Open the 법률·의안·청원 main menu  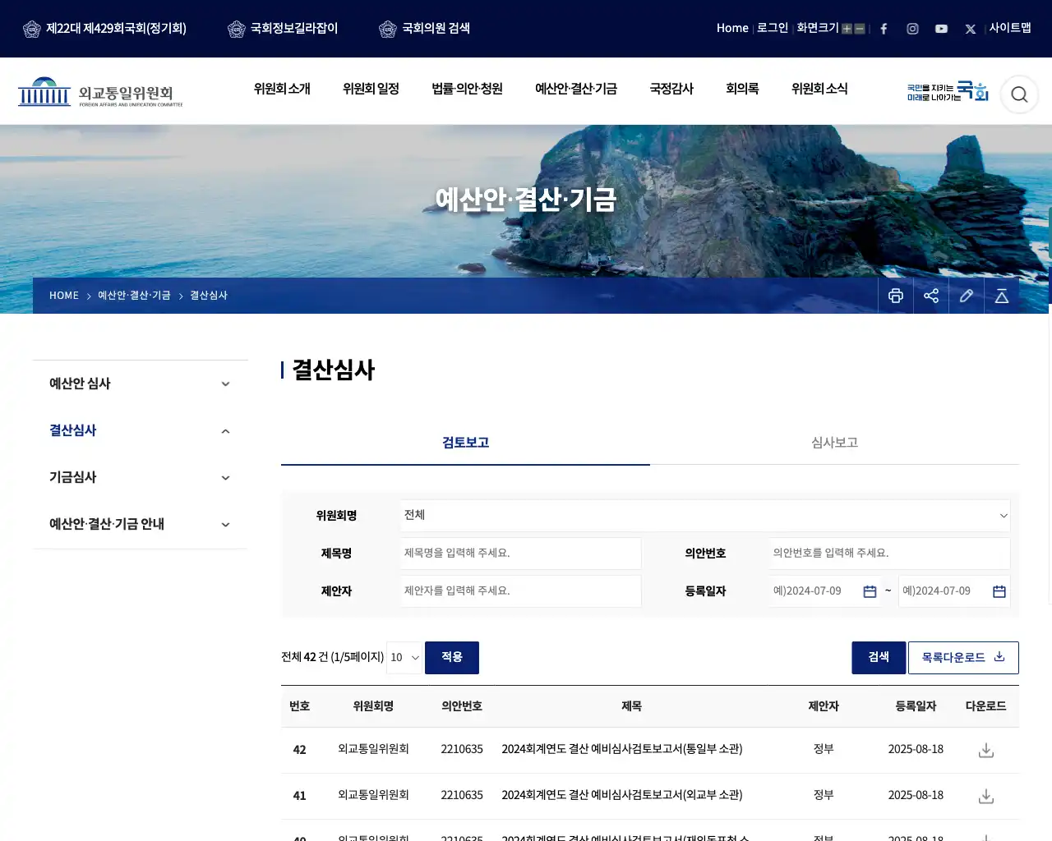tap(467, 89)
